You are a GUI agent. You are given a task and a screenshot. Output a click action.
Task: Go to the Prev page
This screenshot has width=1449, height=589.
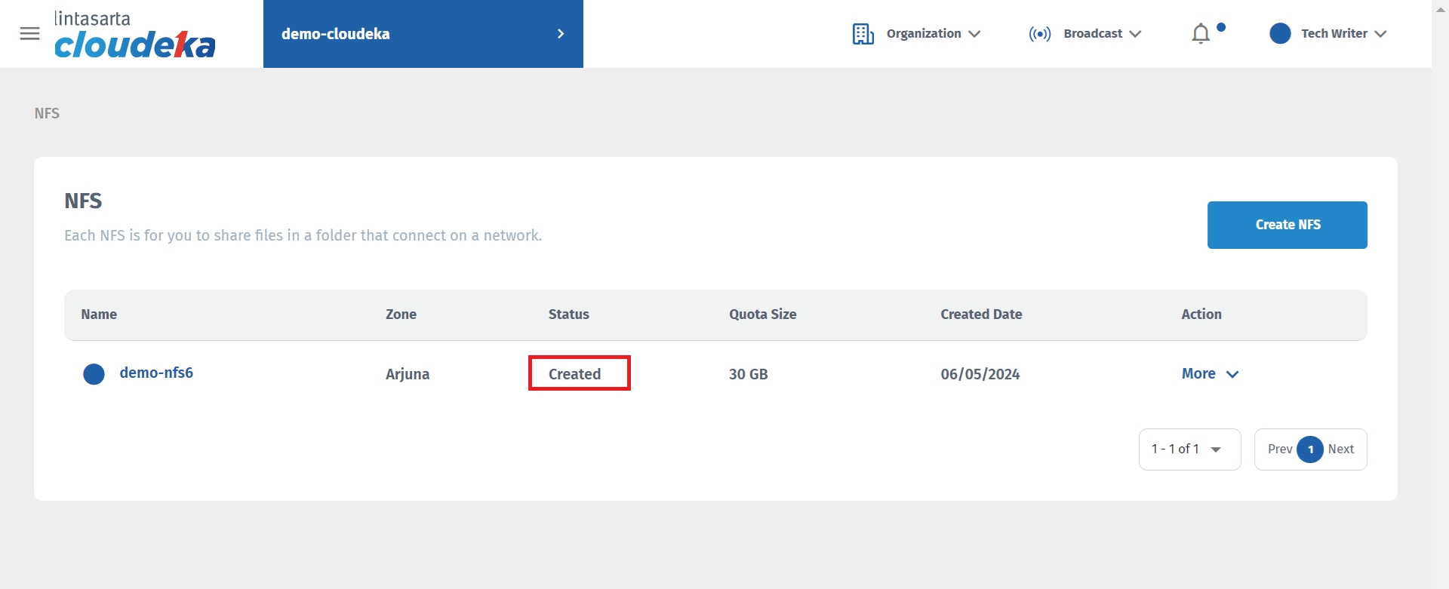pos(1279,449)
